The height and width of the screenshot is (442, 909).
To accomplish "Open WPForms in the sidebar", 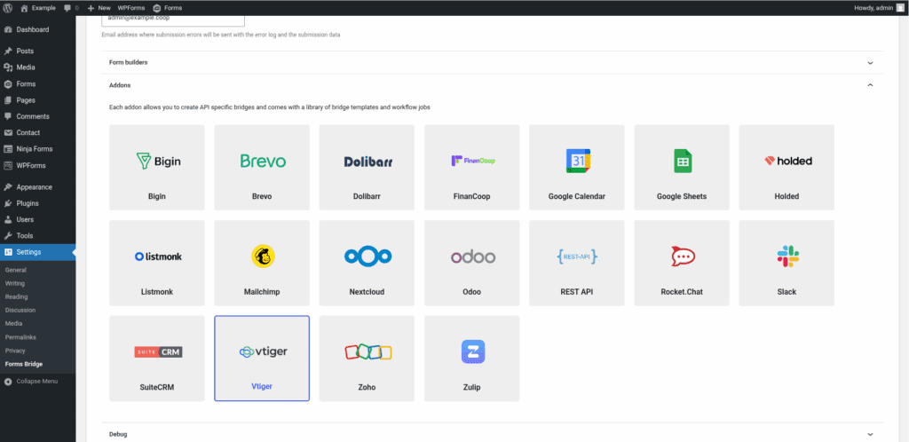I will coord(37,166).
